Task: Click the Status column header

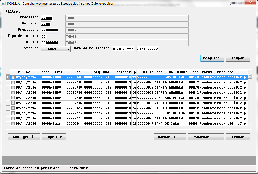Action: [208, 72]
